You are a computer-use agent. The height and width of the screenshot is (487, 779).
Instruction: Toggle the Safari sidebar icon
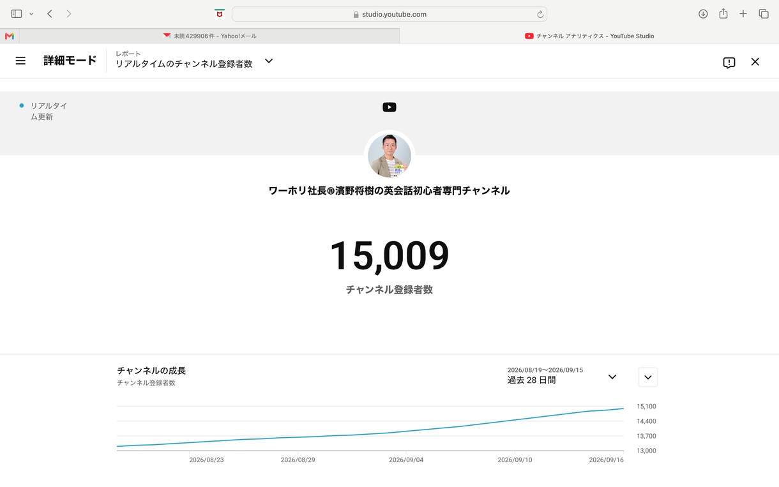(x=17, y=14)
